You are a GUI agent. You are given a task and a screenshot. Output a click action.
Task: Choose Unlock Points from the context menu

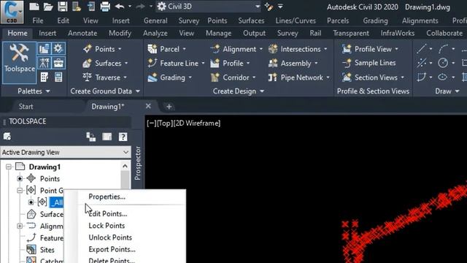point(110,237)
